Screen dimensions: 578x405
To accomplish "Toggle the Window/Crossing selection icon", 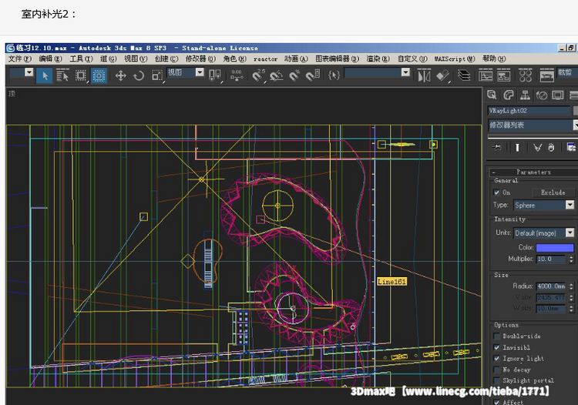I will [99, 76].
